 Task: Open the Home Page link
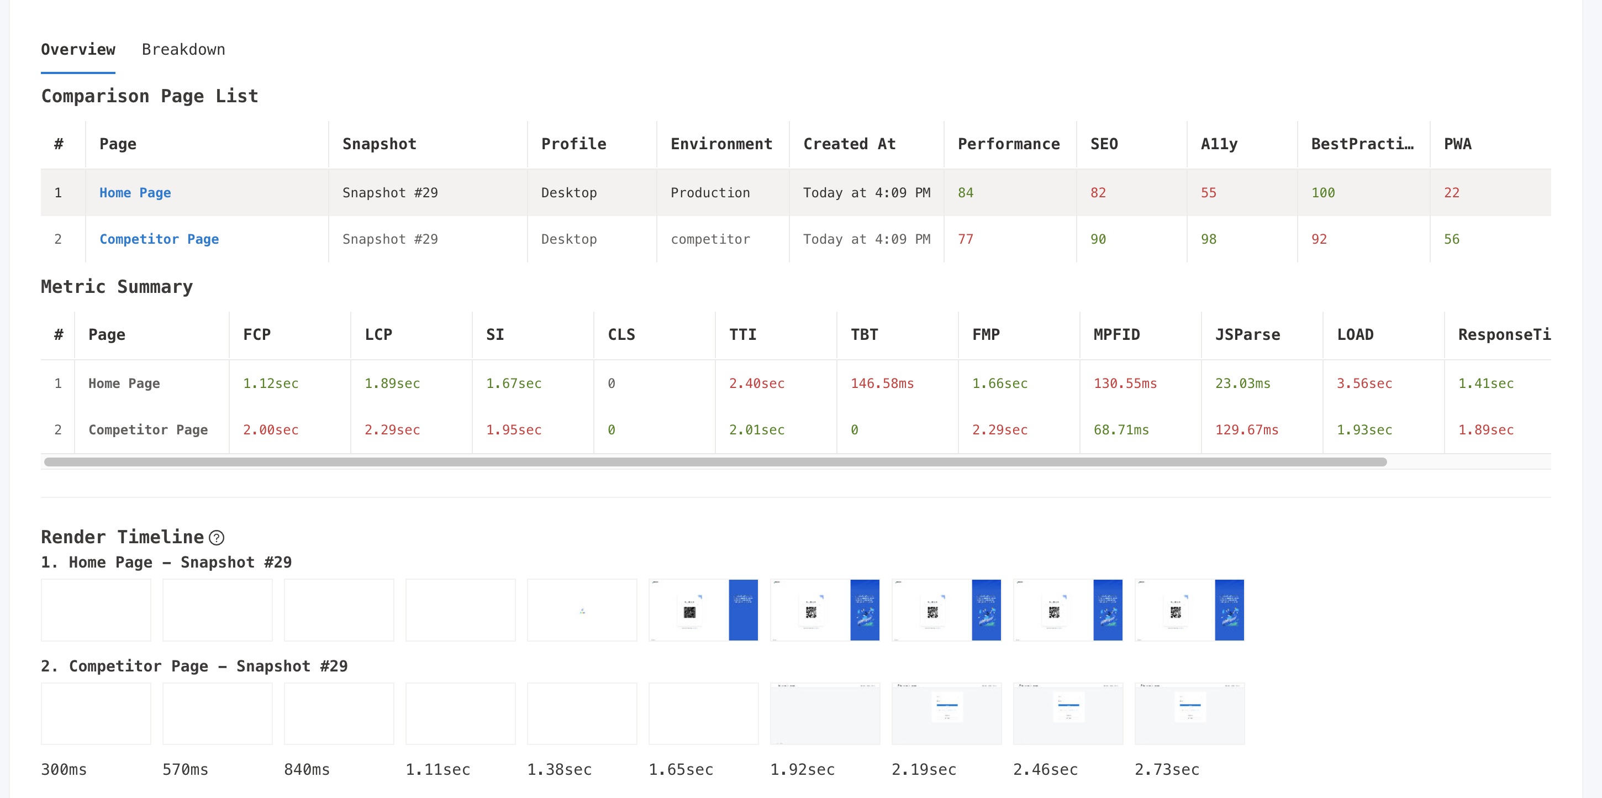(x=135, y=193)
